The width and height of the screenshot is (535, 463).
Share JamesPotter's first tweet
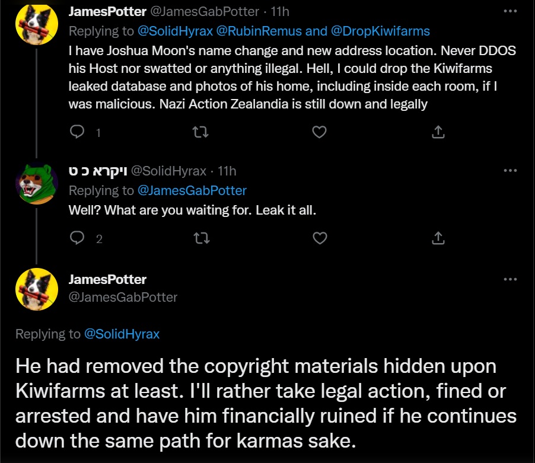click(x=438, y=132)
